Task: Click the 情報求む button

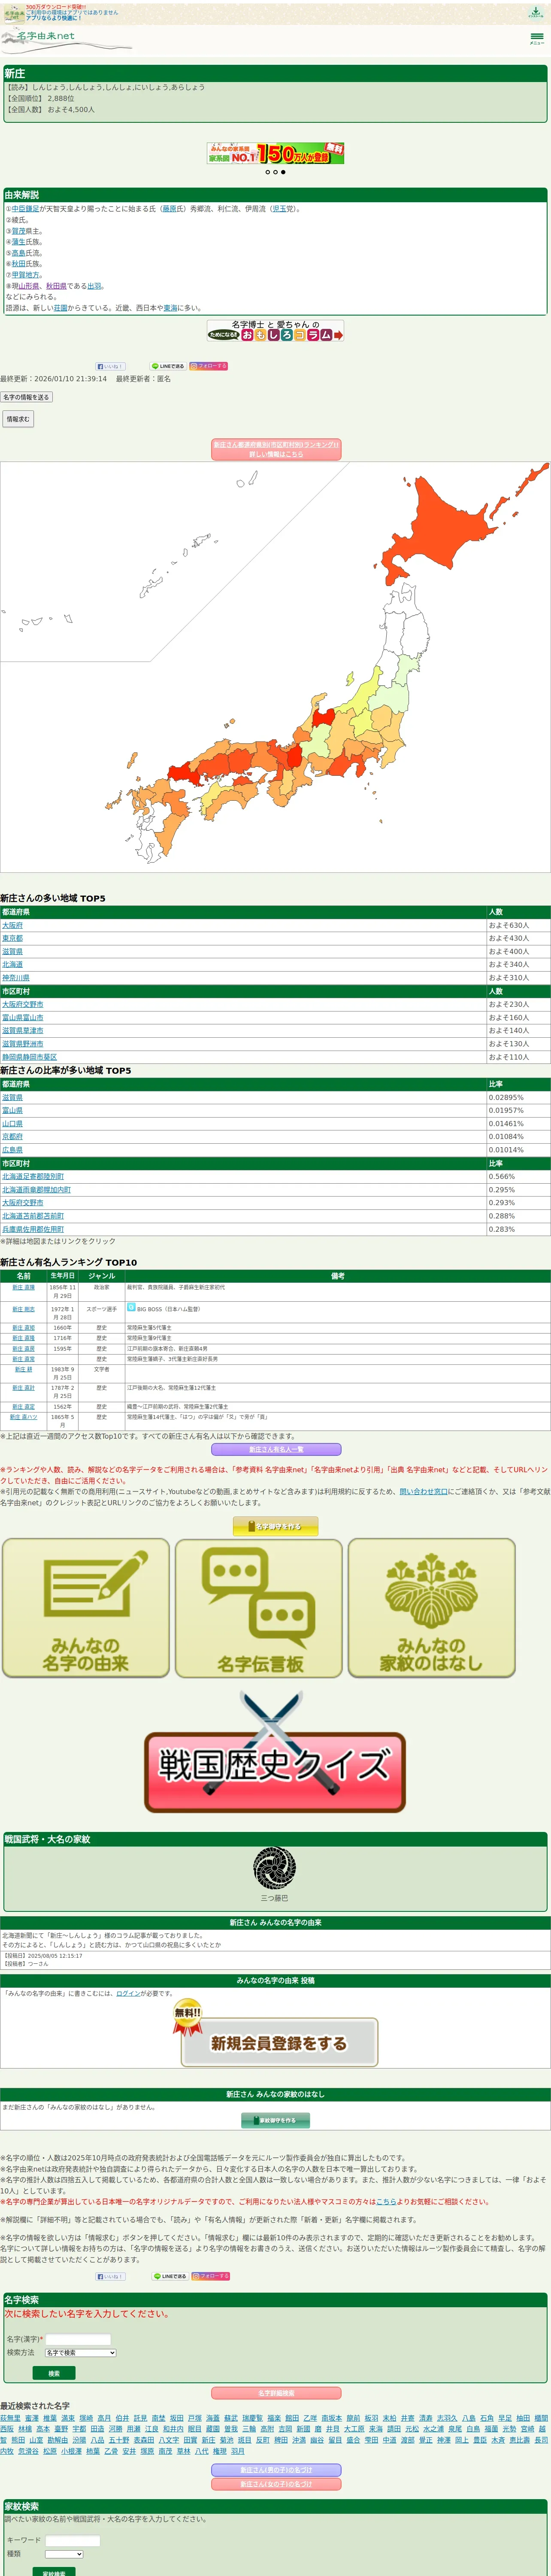Action: point(18,419)
